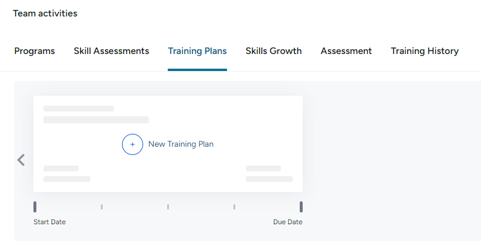Click the small tick right after the Start Date marker
Viewport: 481px width, 243px height.
(102, 207)
